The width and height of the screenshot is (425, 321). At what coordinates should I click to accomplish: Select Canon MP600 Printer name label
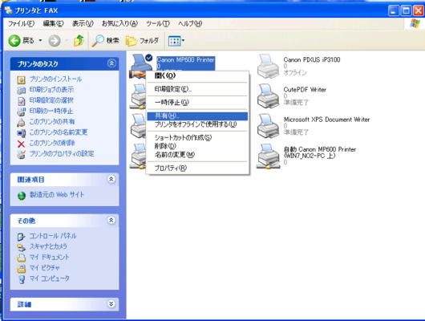(x=186, y=60)
